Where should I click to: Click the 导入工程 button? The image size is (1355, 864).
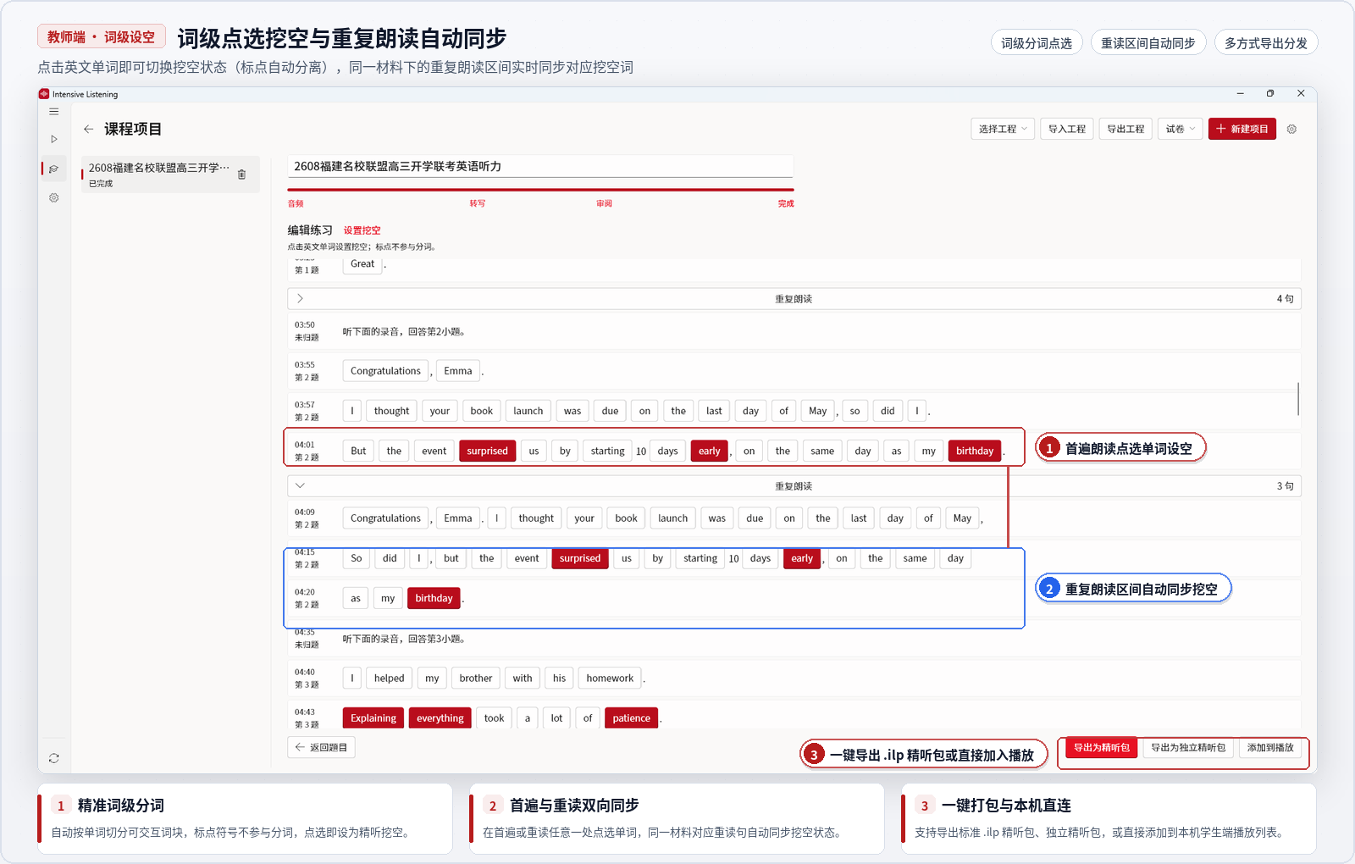tap(1067, 129)
